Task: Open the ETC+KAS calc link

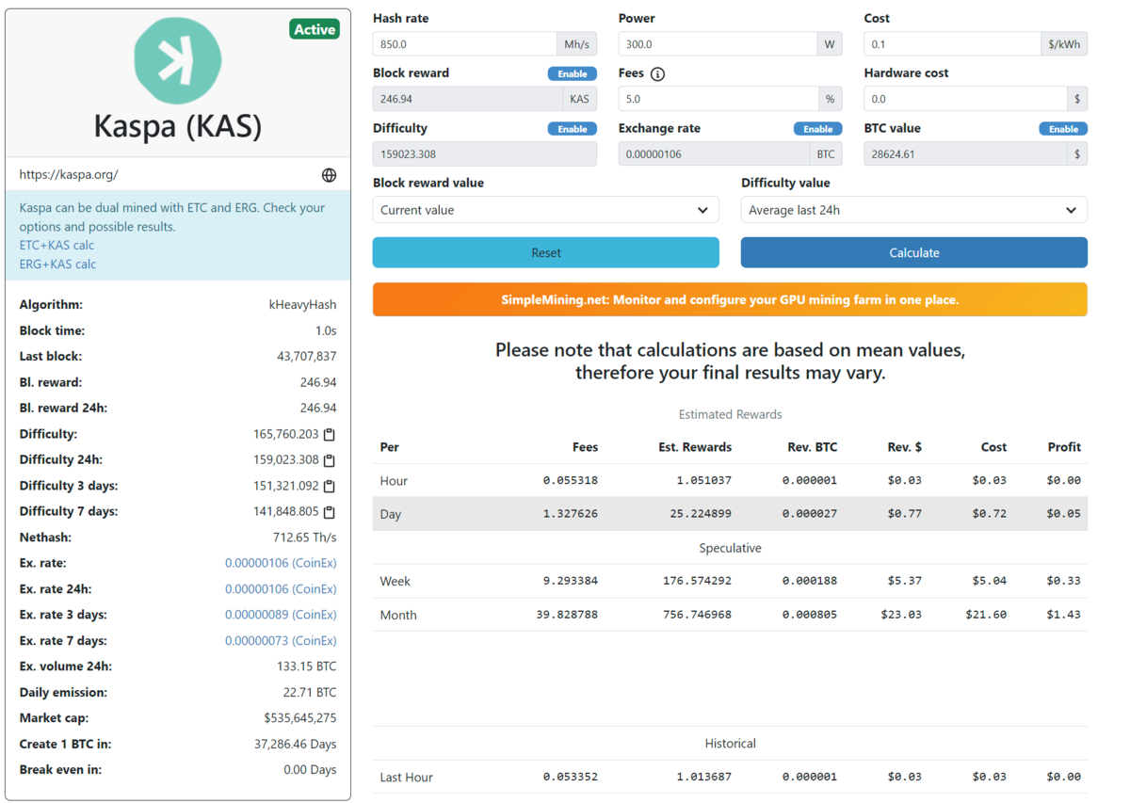Action: [56, 246]
